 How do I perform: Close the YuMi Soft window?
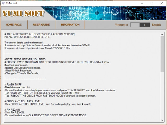(162, 3)
